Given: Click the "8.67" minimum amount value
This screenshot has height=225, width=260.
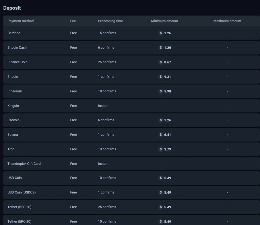Looking at the screenshot, I should [168, 62].
